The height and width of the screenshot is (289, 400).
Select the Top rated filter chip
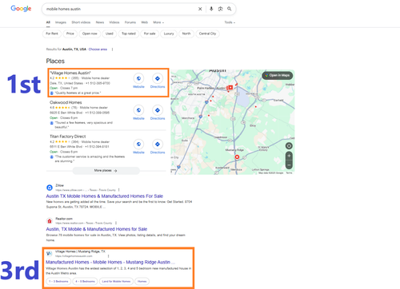129,34
